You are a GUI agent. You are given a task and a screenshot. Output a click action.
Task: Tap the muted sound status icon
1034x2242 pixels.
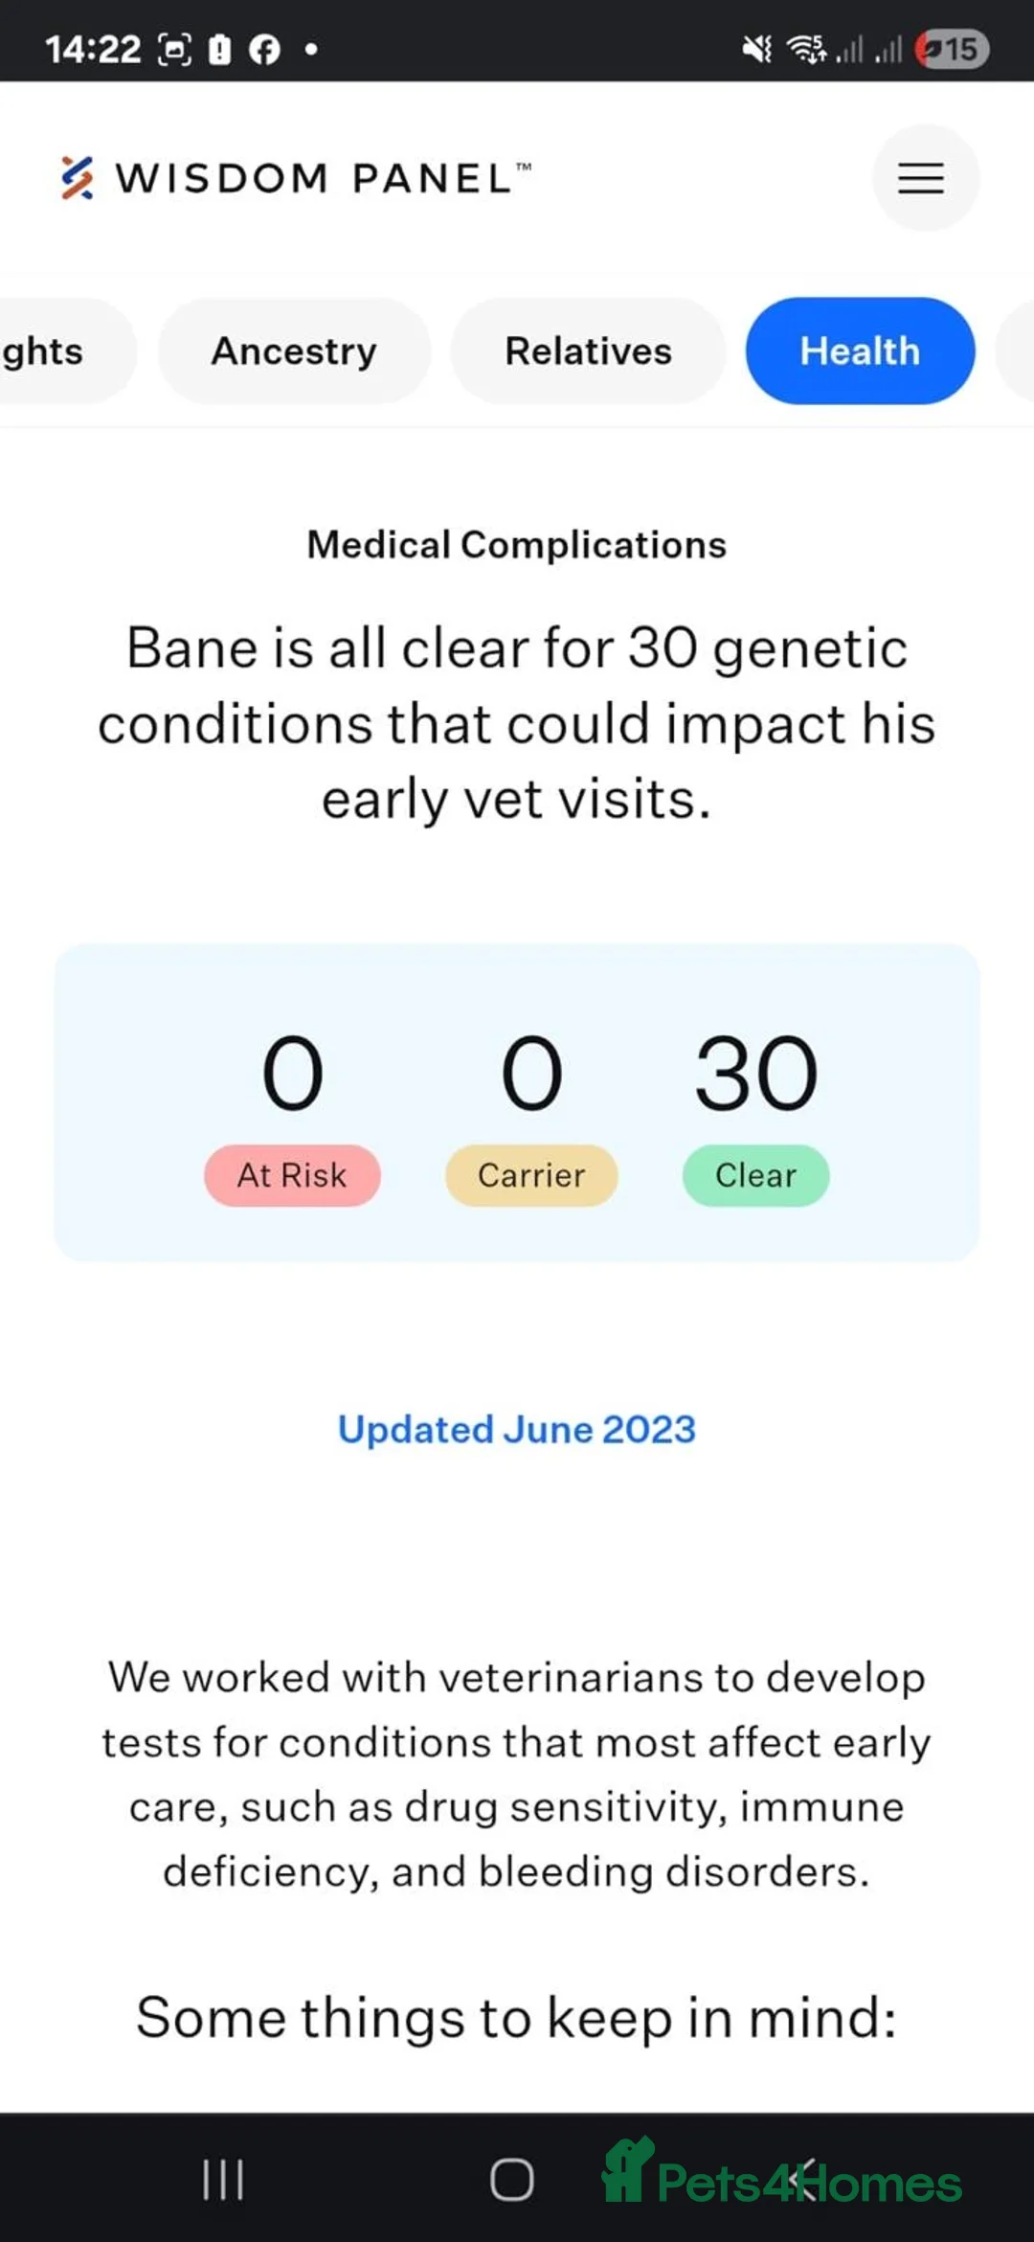756,49
